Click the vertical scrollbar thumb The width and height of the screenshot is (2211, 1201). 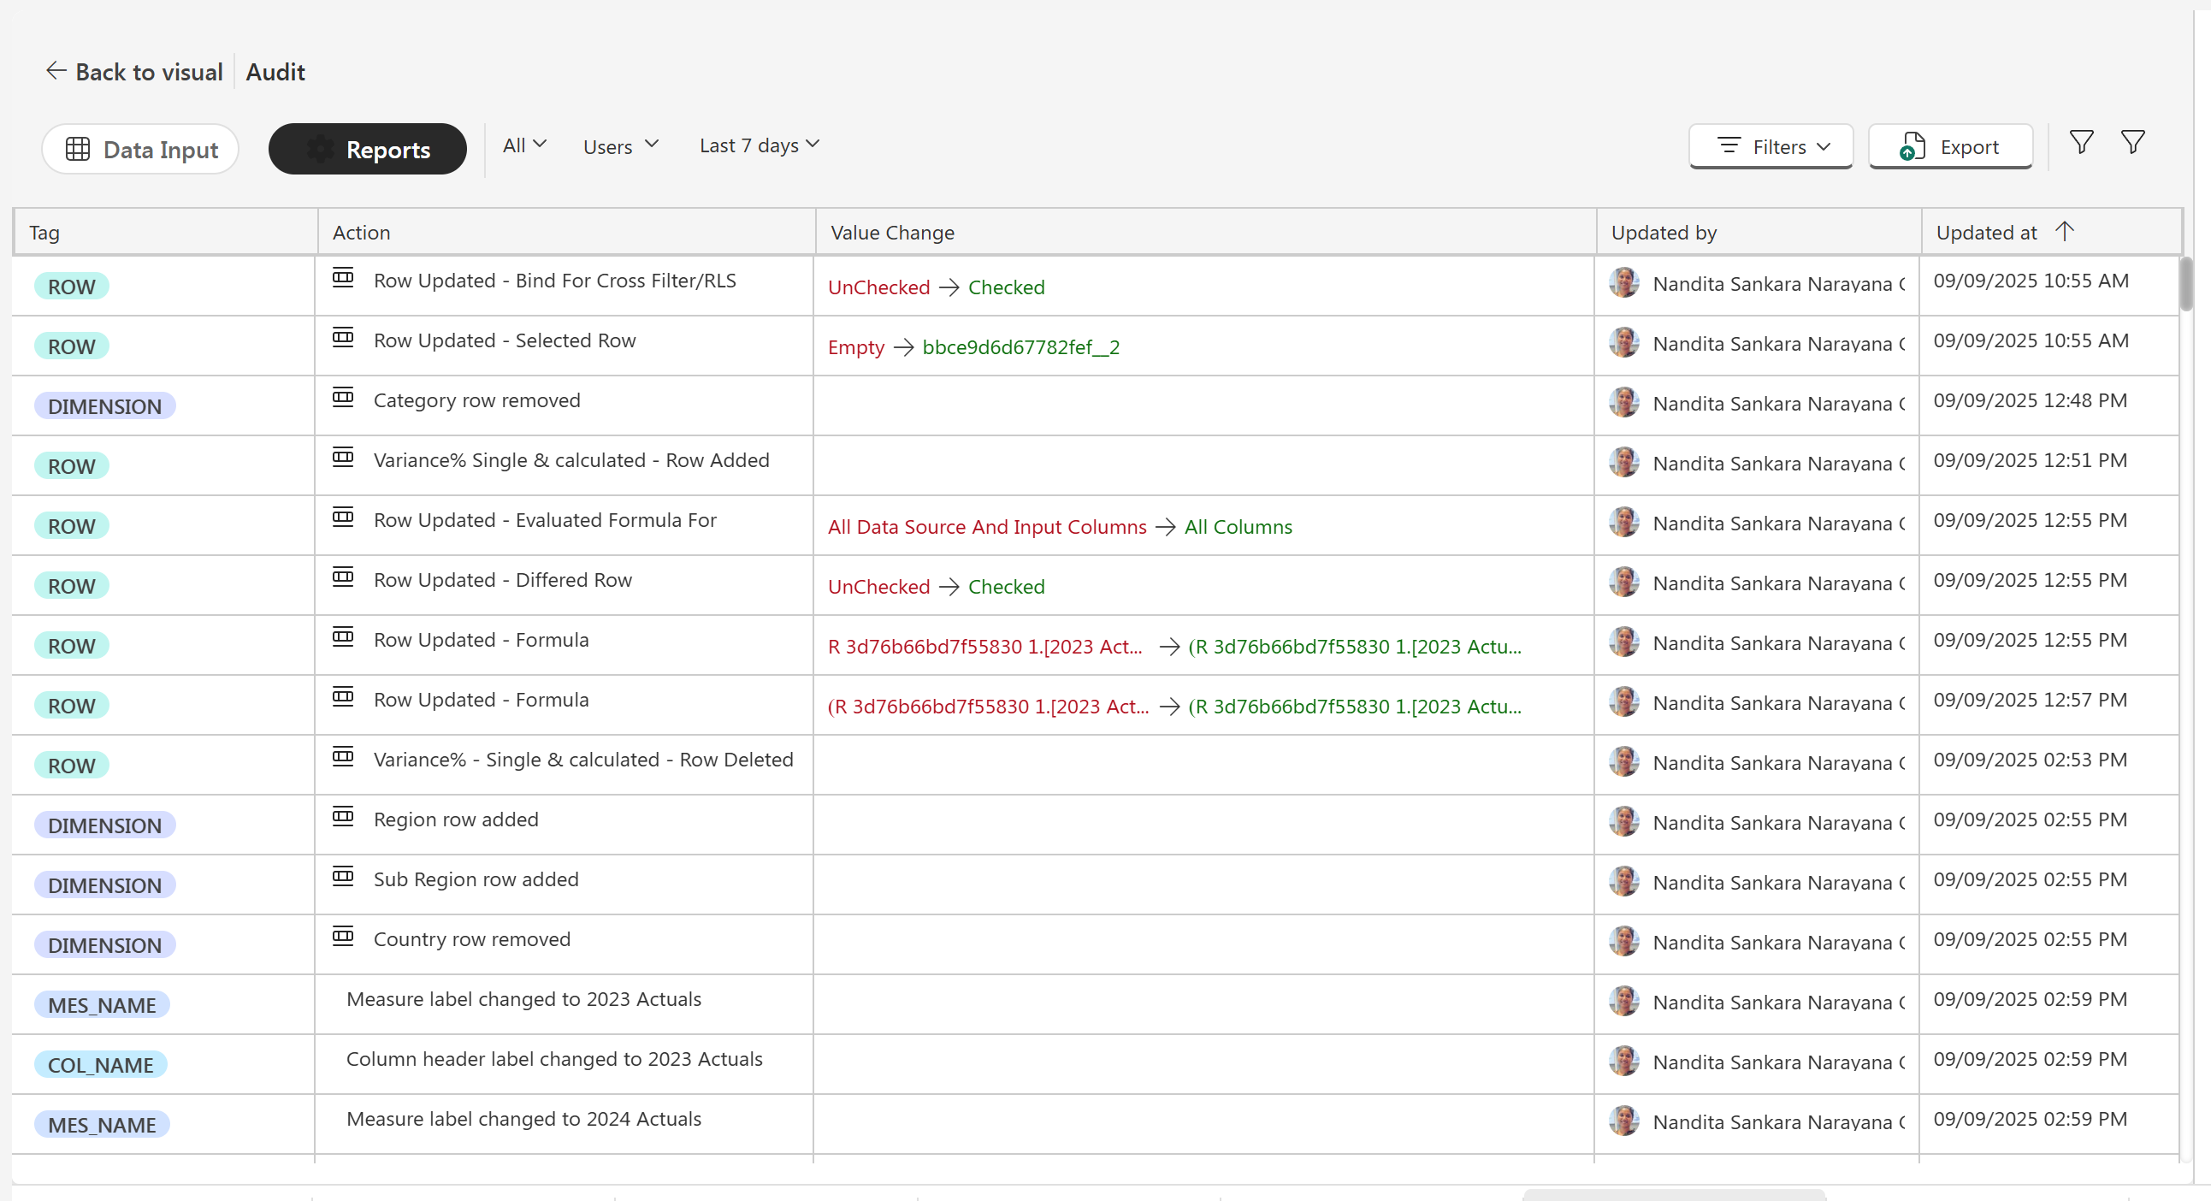[x=2186, y=283]
